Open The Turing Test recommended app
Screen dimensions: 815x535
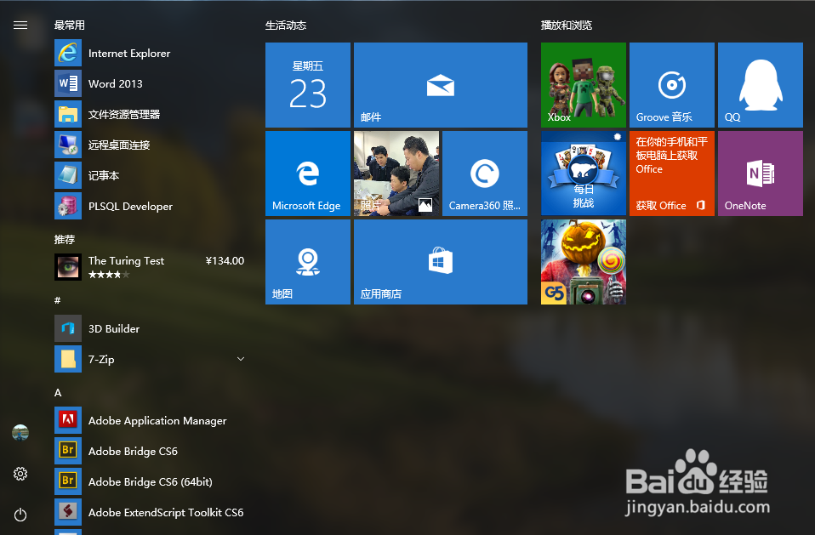pos(151,267)
